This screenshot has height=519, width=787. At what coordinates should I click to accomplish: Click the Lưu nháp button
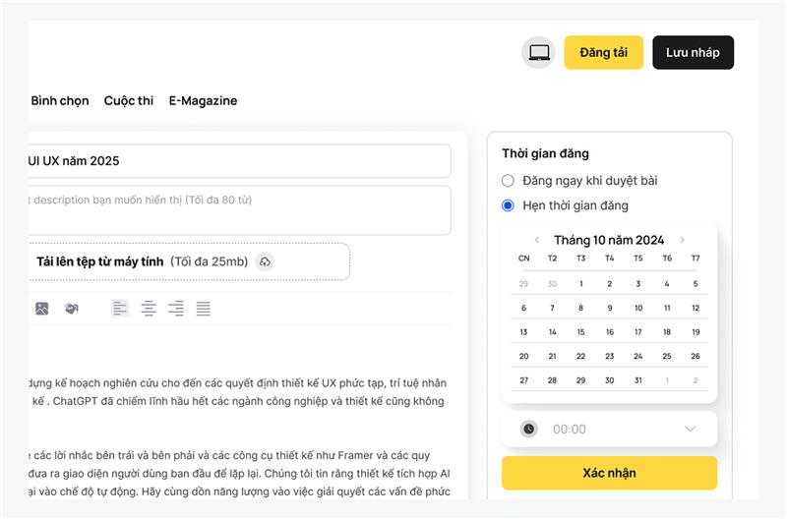(694, 52)
